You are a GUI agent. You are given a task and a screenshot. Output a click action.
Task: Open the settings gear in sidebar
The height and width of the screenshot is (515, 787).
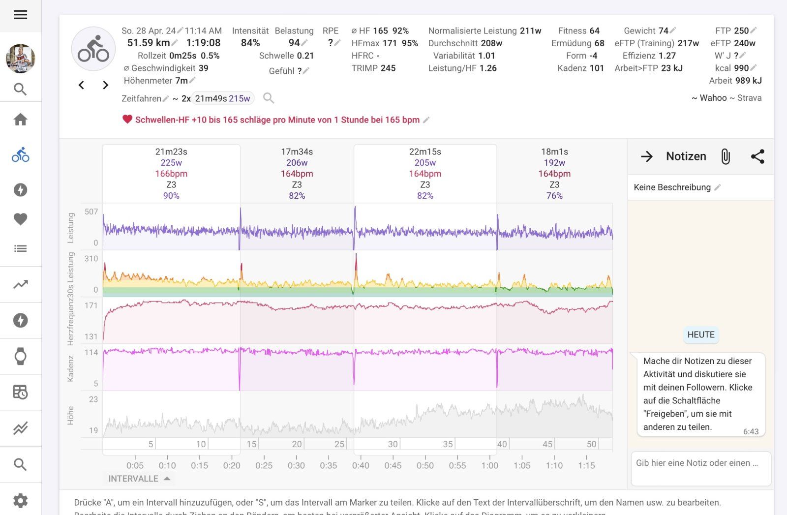click(x=20, y=501)
